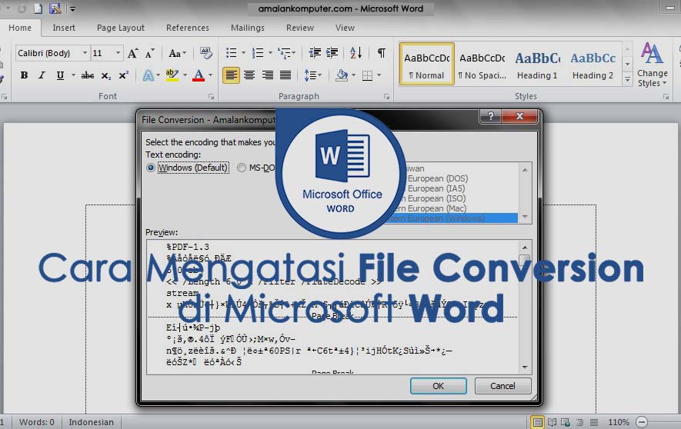Screen dimensions: 681x429
Task: Apply superscript formatting
Action: pyautogui.click(x=124, y=75)
